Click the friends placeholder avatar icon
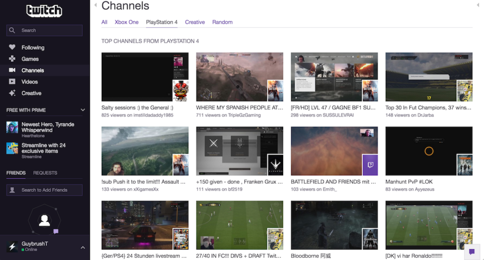The image size is (484, 260). [x=44, y=220]
